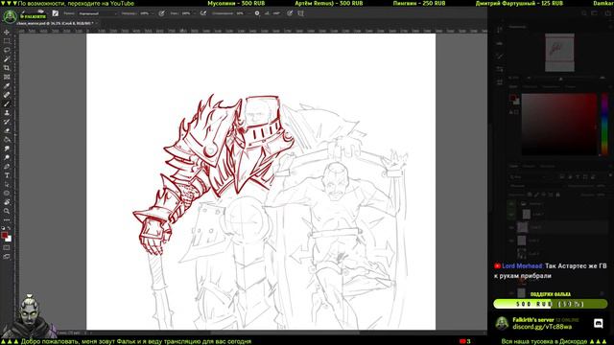Open the brush flow value dropdown
614x345 pixels.
pos(188,13)
